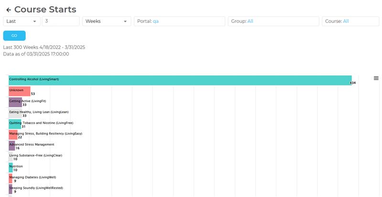The height and width of the screenshot is (197, 382).
Task: Select the Advanced Stress Management bar
Action: [12, 145]
